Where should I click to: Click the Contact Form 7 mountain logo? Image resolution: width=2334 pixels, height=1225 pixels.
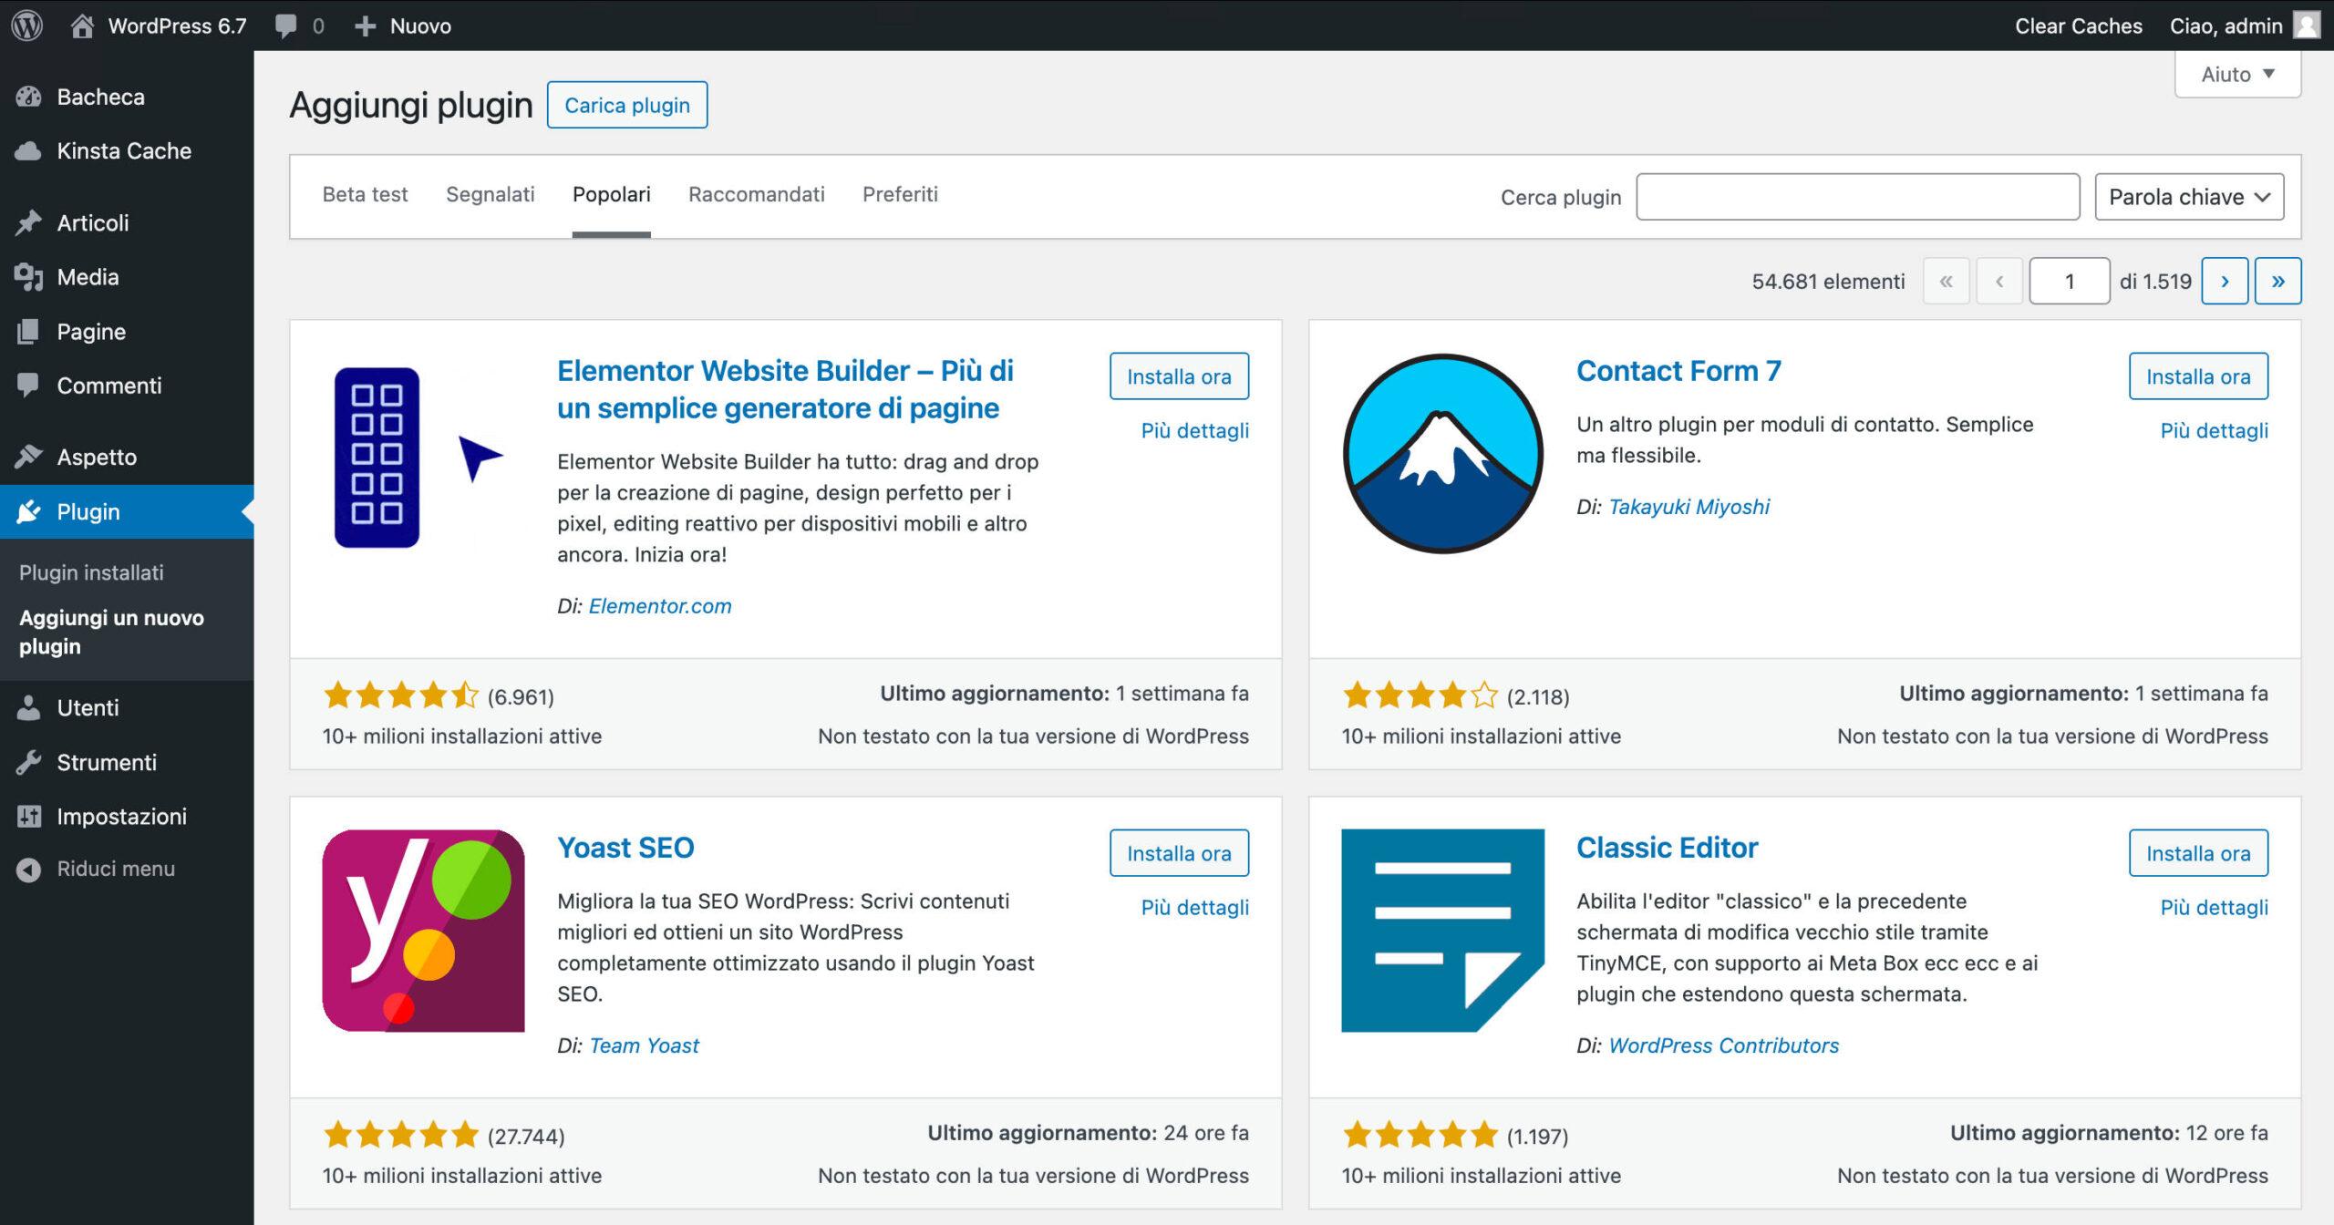click(1443, 454)
